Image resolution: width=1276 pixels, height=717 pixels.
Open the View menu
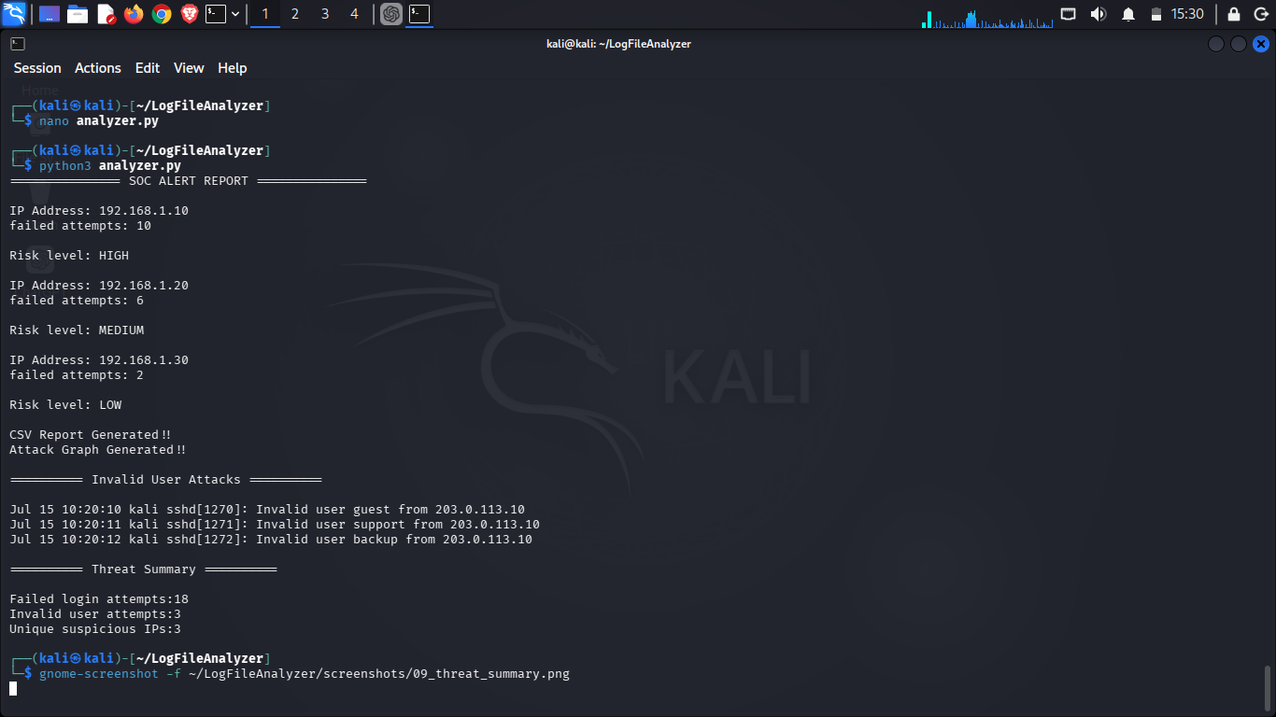189,68
